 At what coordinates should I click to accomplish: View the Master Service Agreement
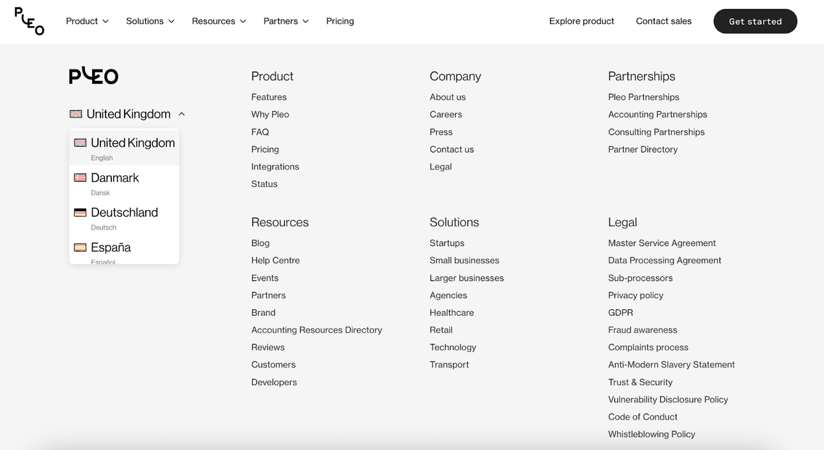click(661, 243)
